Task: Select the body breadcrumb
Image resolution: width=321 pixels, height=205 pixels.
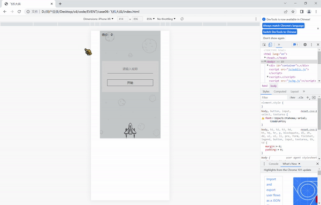Action: (x=273, y=86)
